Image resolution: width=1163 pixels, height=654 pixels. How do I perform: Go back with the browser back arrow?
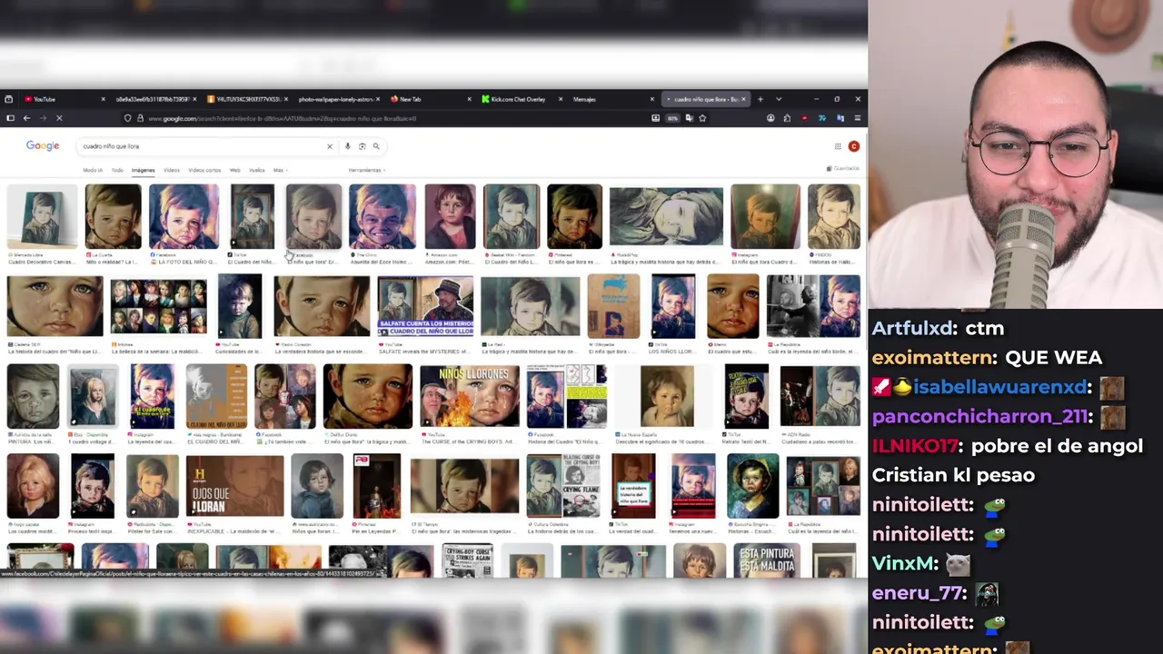click(26, 118)
